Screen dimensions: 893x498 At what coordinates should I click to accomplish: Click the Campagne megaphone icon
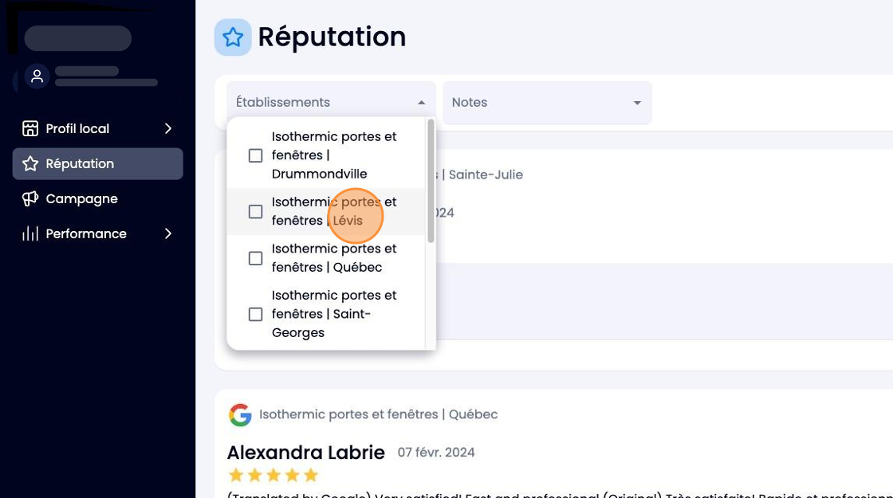[30, 198]
